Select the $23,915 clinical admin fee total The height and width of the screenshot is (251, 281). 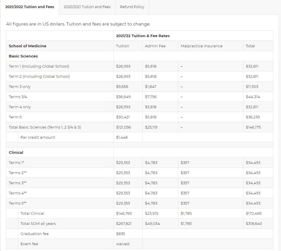coord(152,213)
